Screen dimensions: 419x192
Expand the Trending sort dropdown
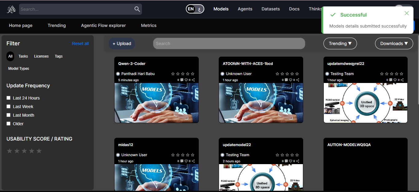click(340, 43)
